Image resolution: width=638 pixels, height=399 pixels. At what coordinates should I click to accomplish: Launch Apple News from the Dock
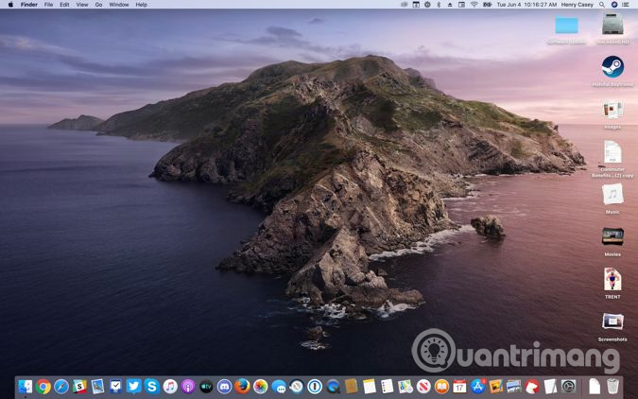(x=423, y=386)
